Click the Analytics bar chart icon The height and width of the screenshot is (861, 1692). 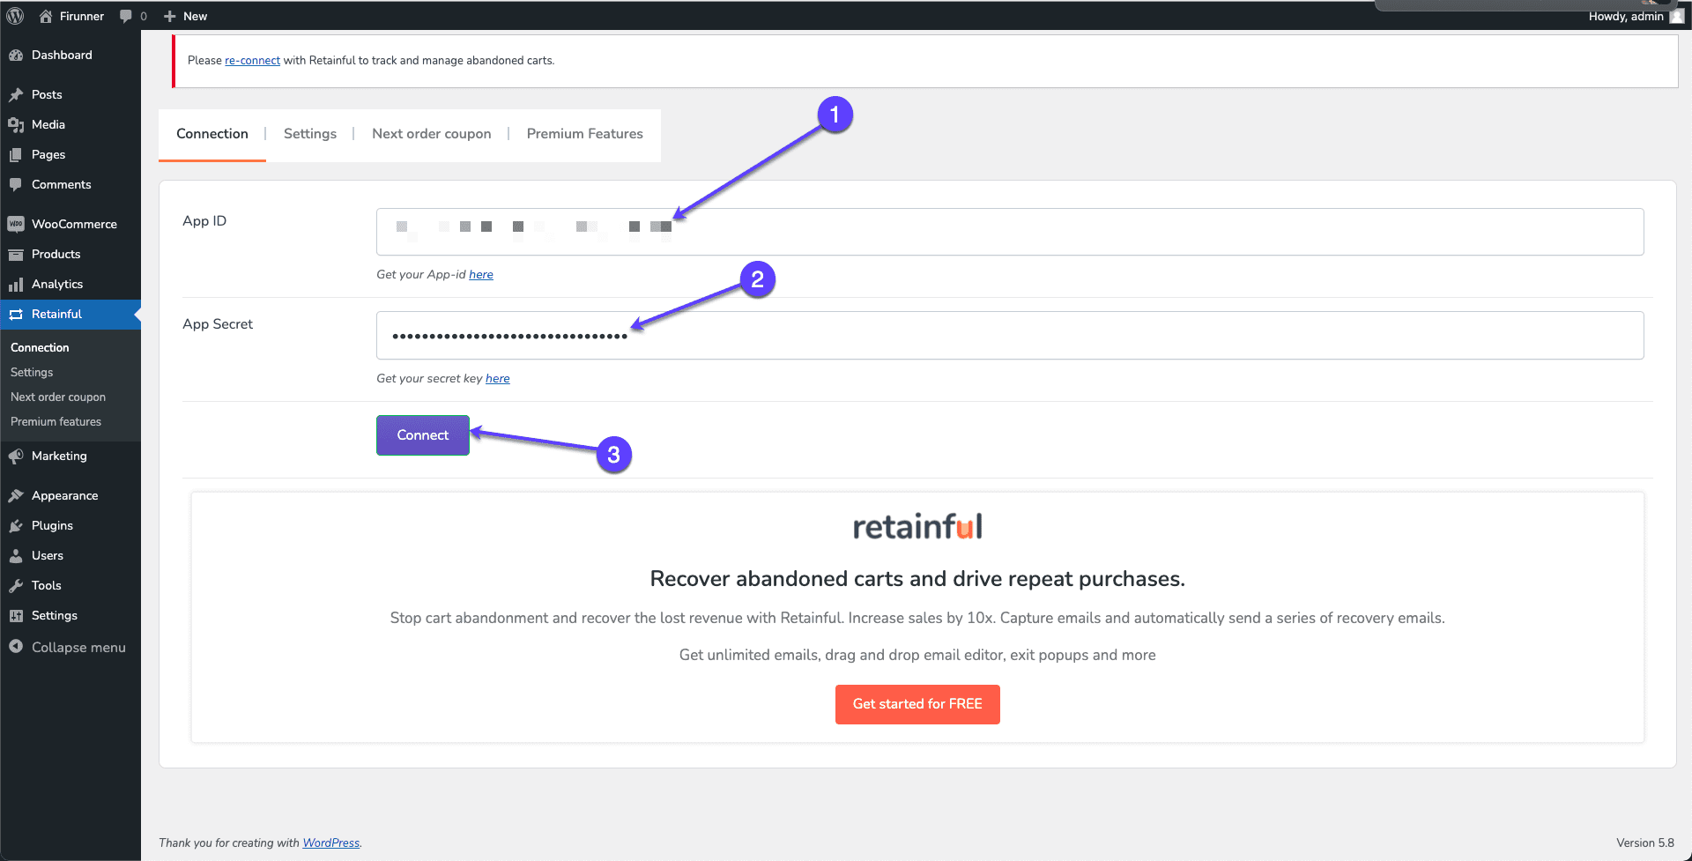16,284
